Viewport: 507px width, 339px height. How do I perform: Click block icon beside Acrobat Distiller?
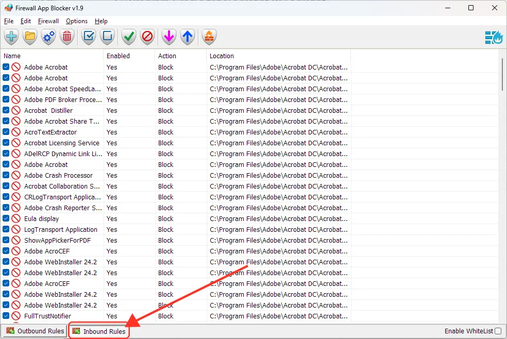click(16, 111)
